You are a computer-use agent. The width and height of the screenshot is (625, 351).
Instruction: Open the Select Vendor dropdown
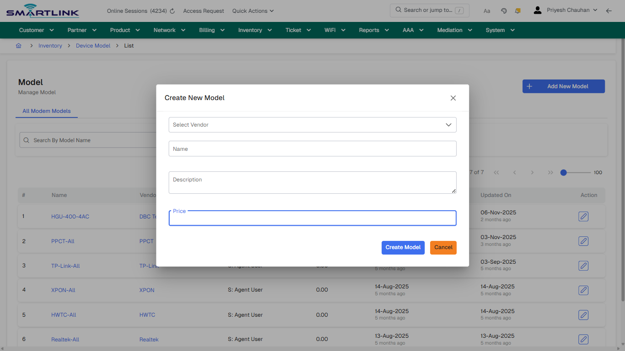click(x=312, y=125)
